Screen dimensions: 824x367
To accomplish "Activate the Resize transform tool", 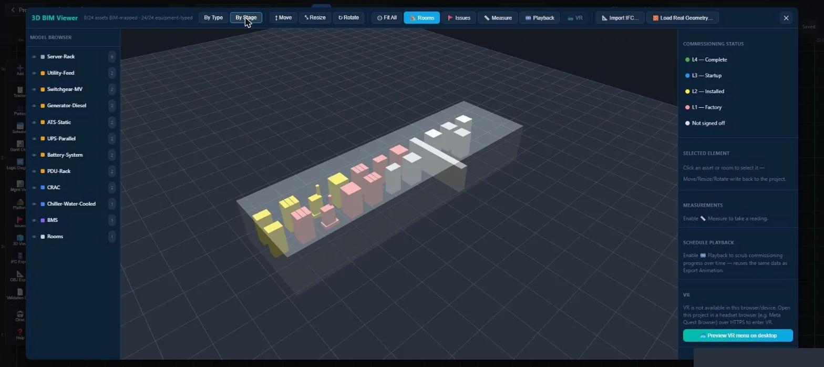I will pyautogui.click(x=315, y=18).
